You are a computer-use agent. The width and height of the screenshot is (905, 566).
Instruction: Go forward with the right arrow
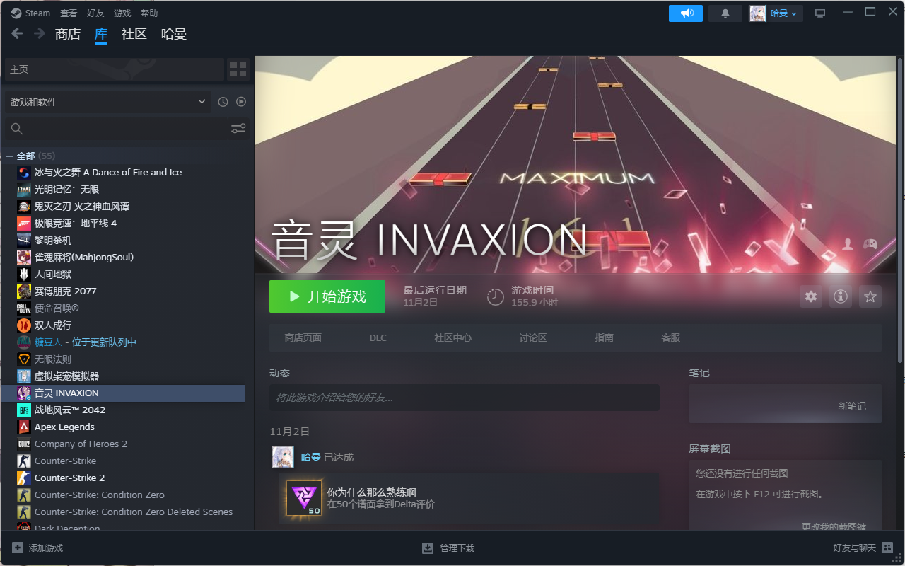click(40, 33)
